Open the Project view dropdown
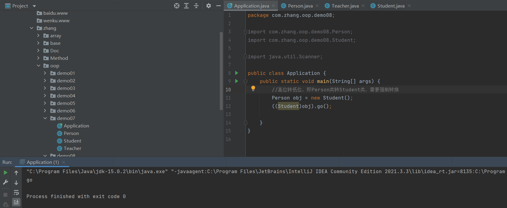This screenshot has height=208, width=507. pyautogui.click(x=34, y=6)
